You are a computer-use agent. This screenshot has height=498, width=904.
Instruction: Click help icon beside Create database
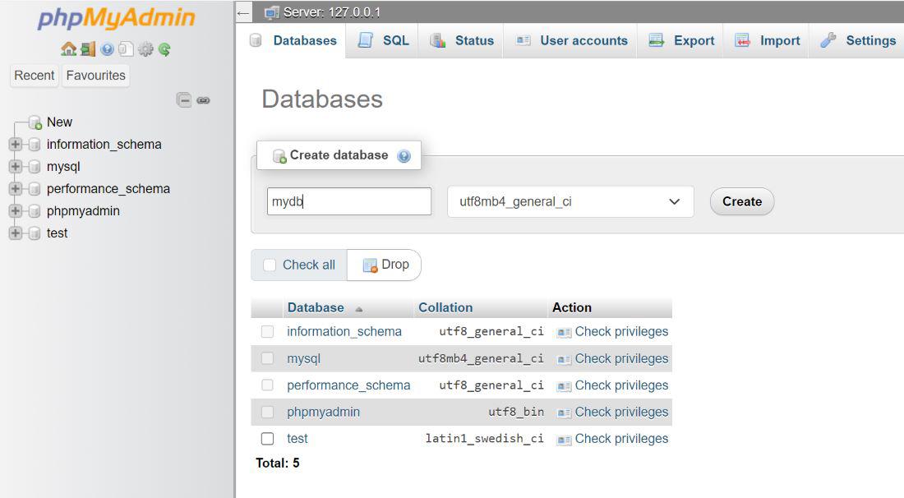(404, 156)
